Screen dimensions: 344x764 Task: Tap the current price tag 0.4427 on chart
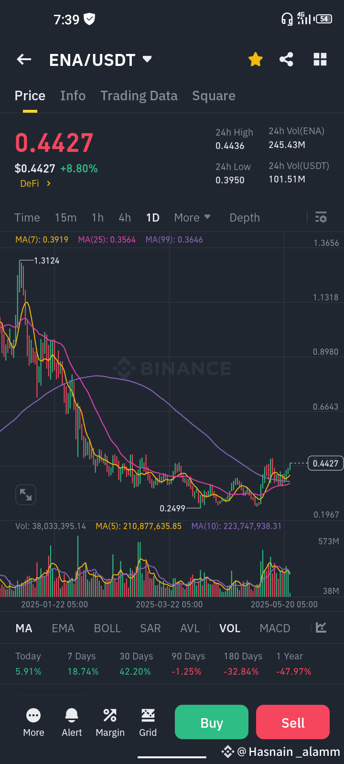click(325, 463)
